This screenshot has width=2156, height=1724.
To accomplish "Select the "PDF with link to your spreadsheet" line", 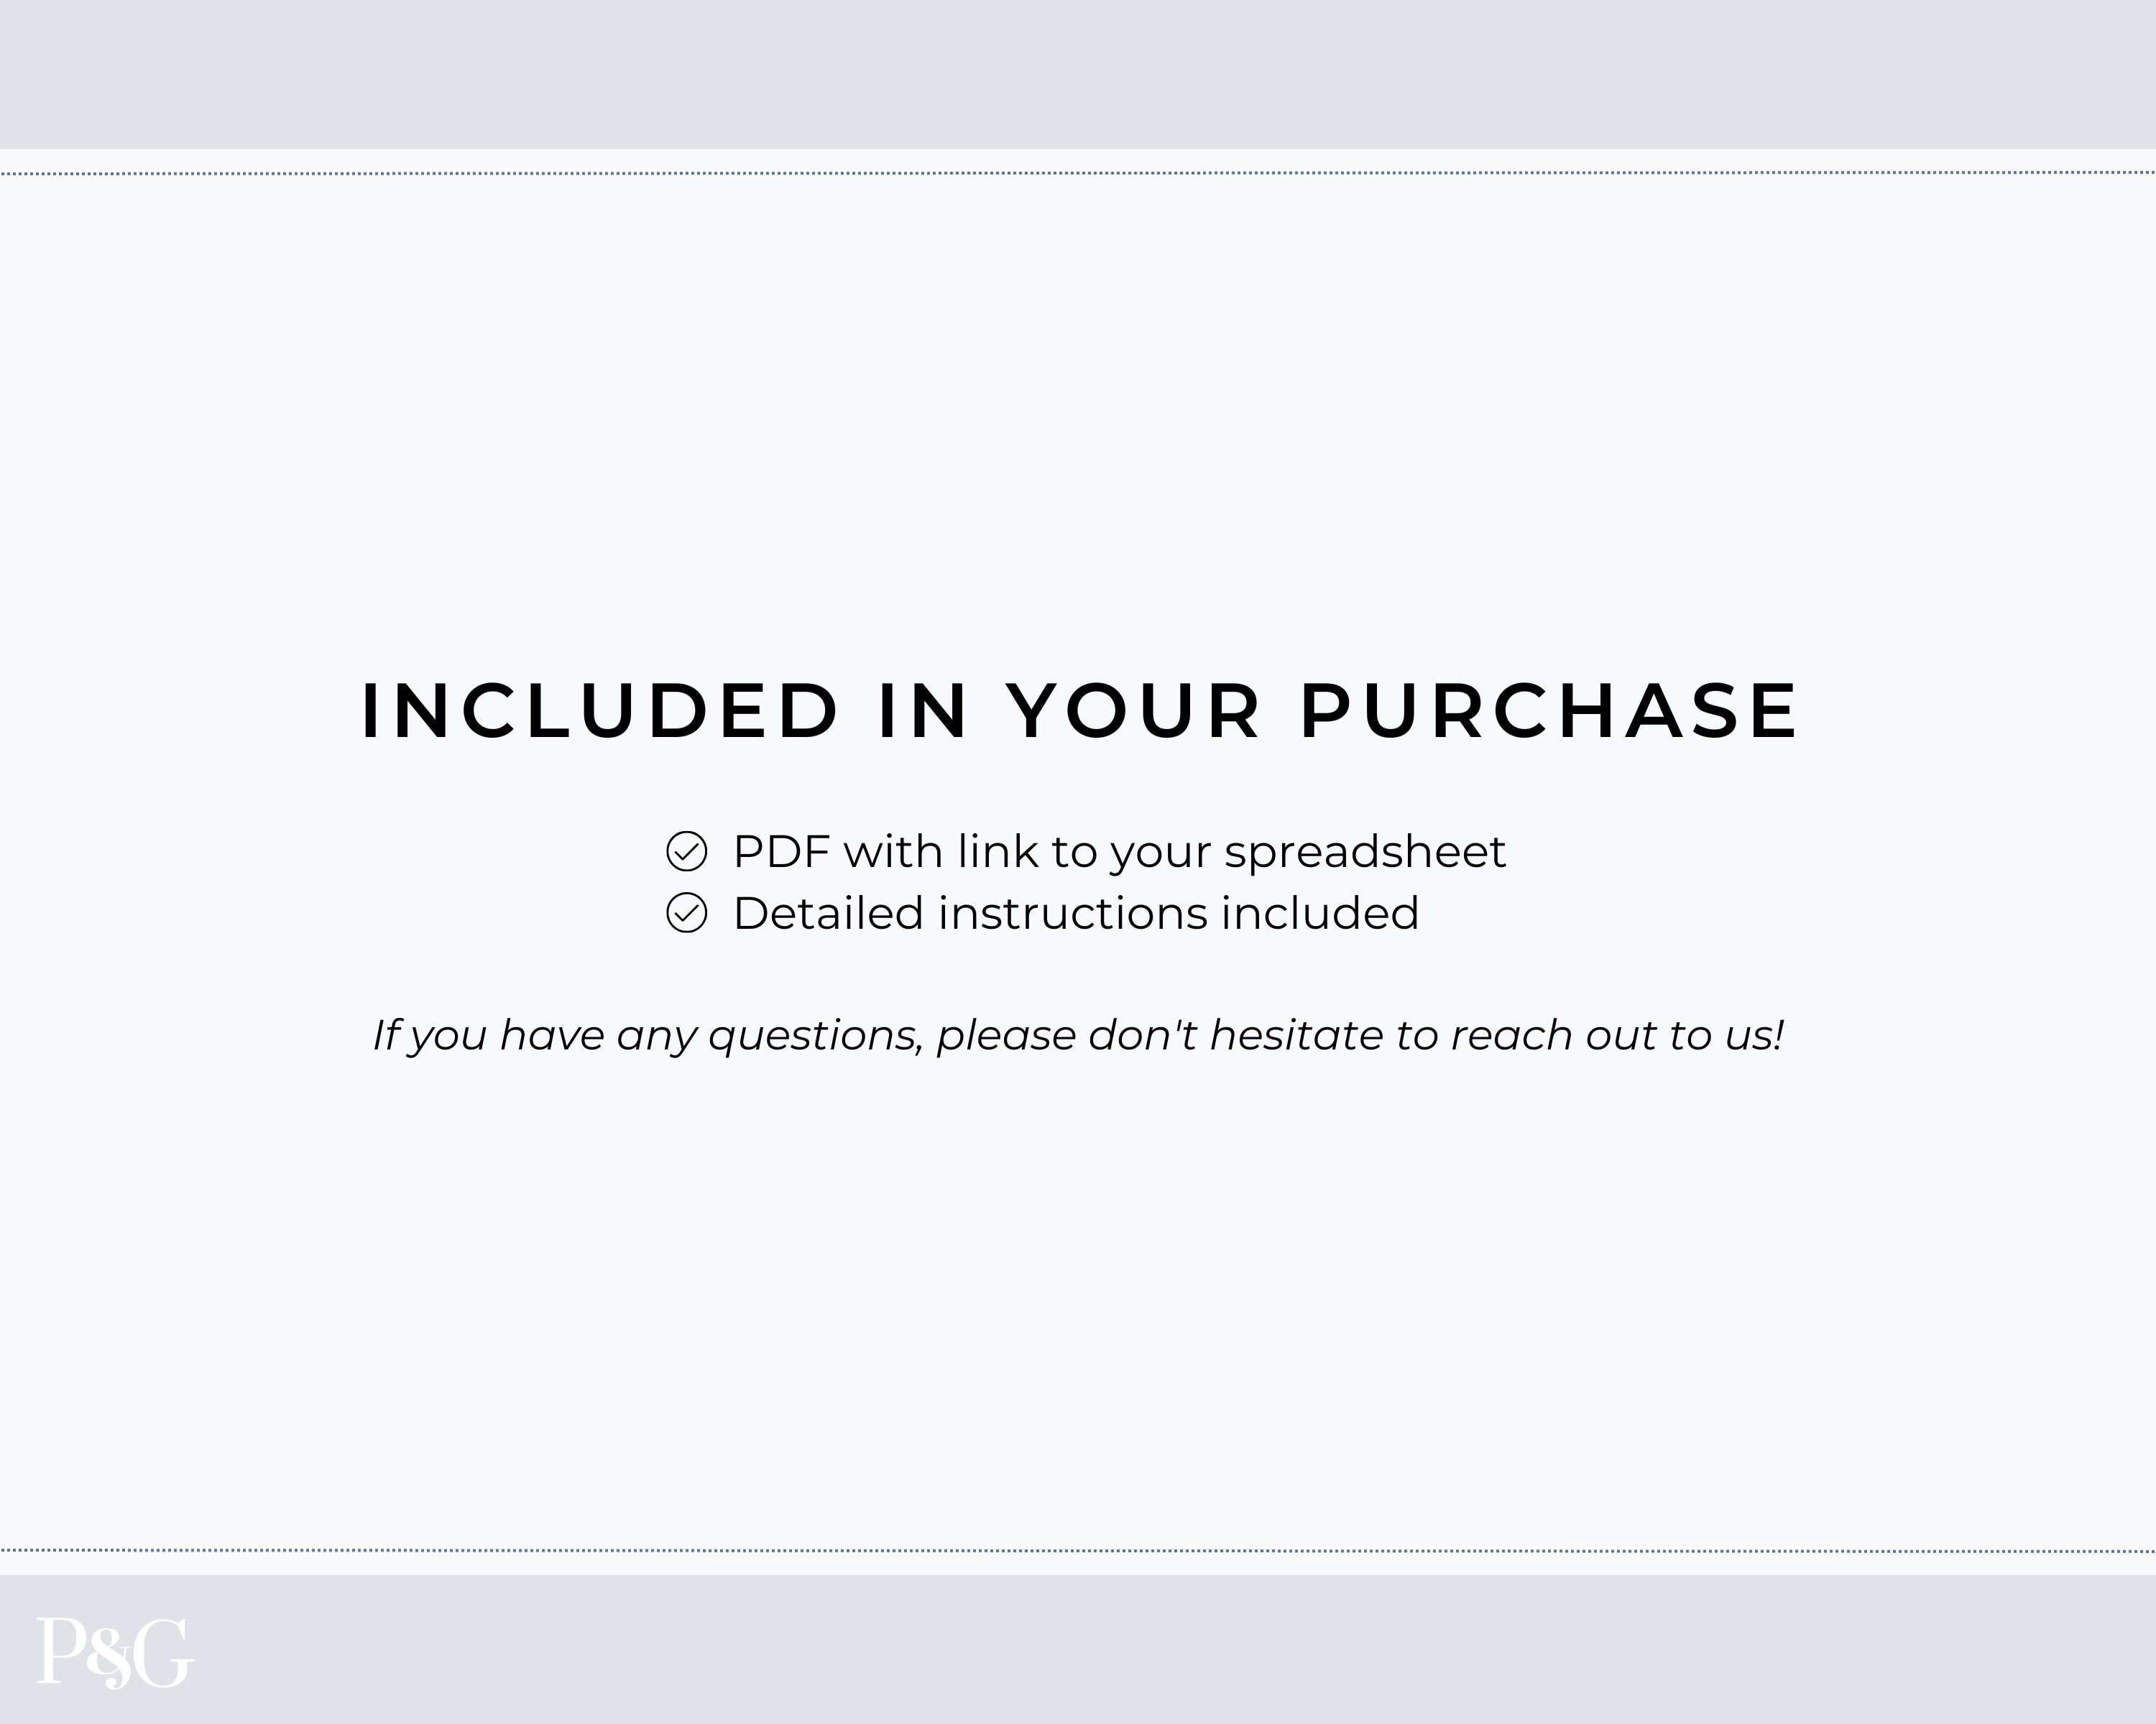I will pyautogui.click(x=1118, y=851).
